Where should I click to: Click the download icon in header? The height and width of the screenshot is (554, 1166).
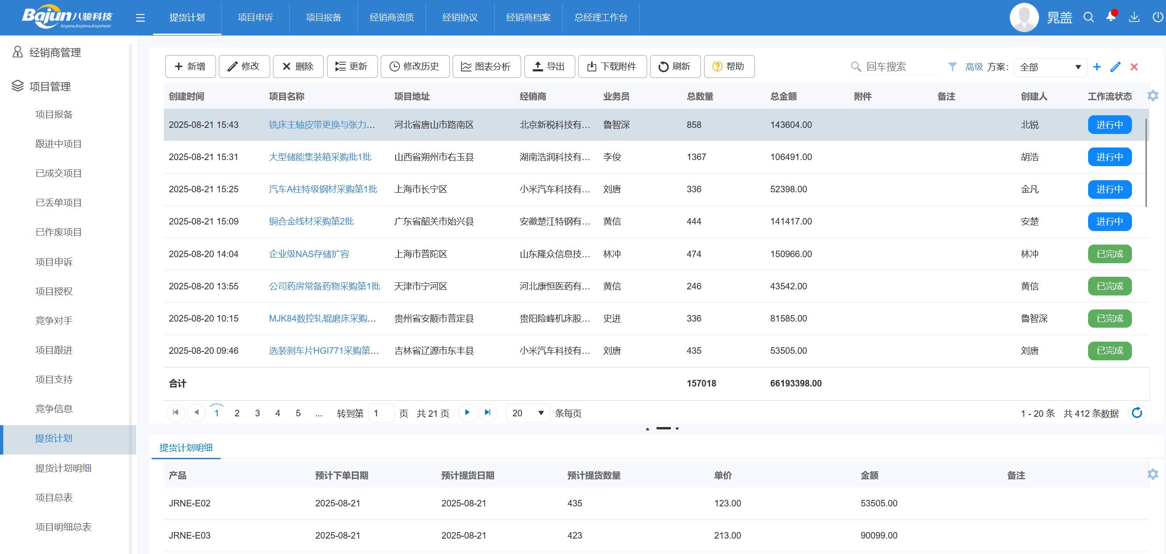[x=1134, y=18]
